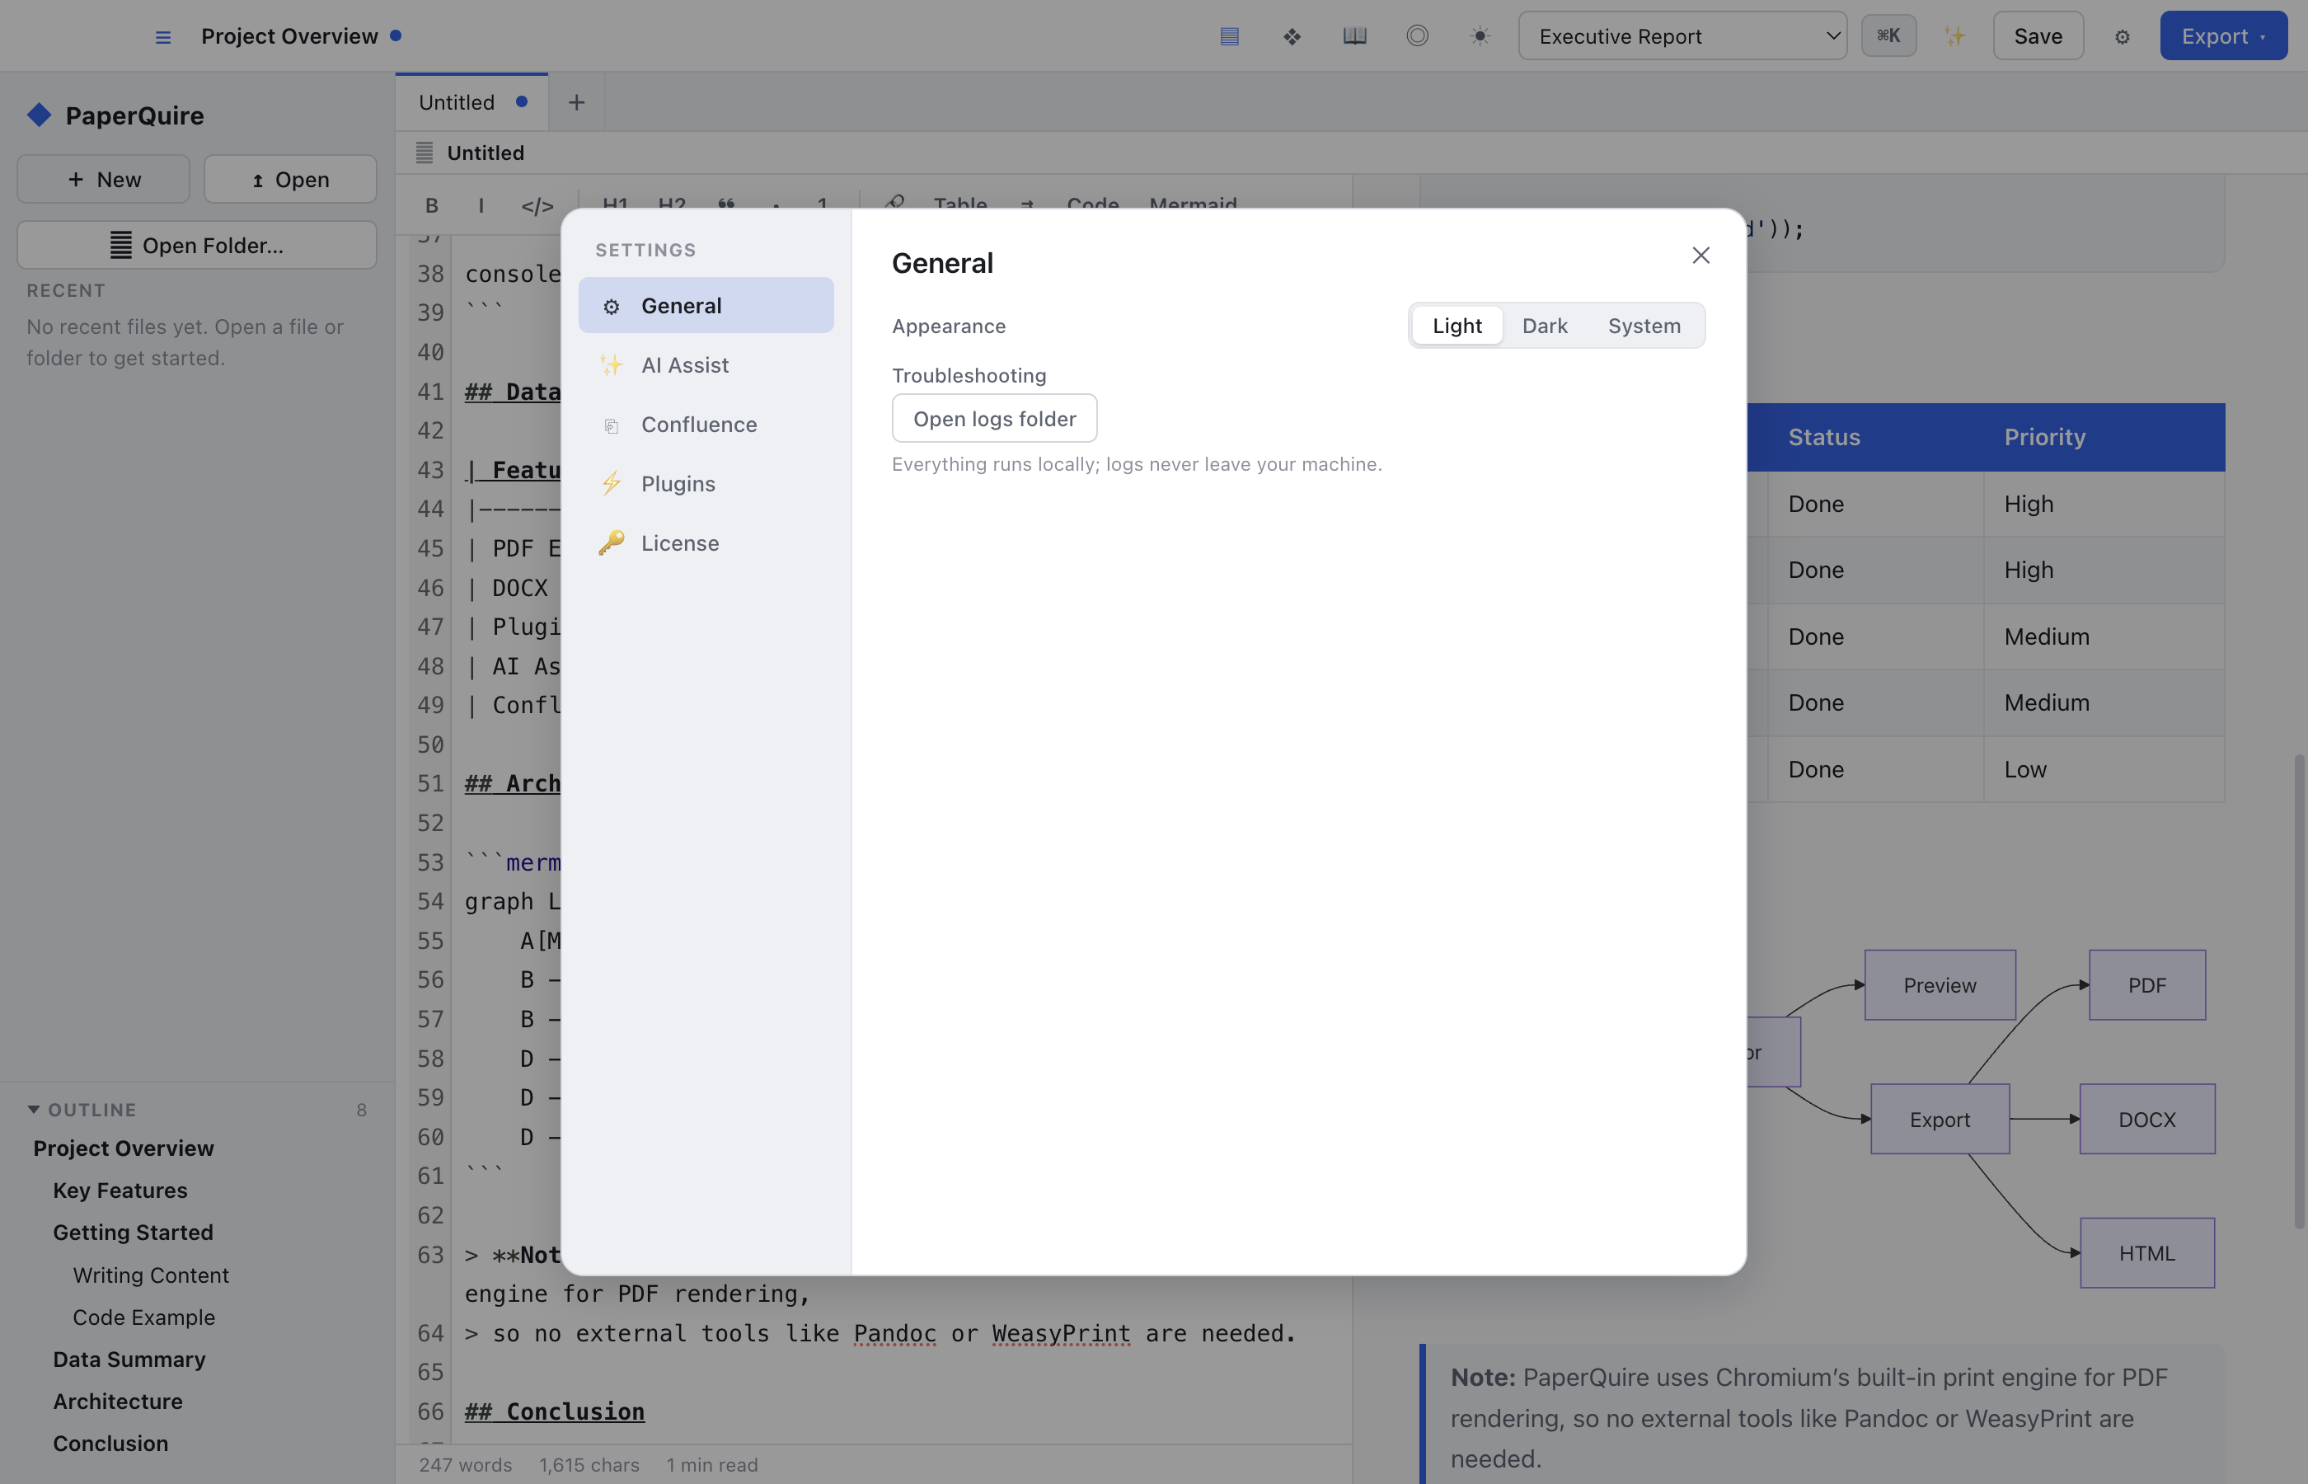Open the Executive Report template dropdown
The image size is (2308, 1484).
point(1682,36)
